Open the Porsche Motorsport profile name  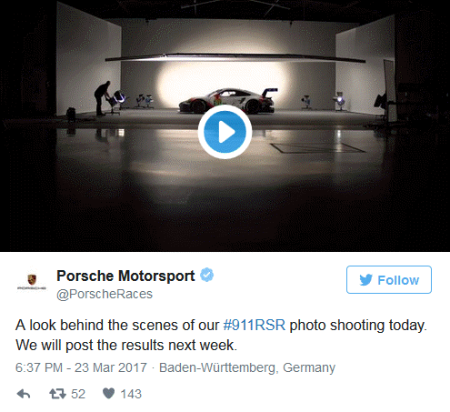[x=125, y=276]
